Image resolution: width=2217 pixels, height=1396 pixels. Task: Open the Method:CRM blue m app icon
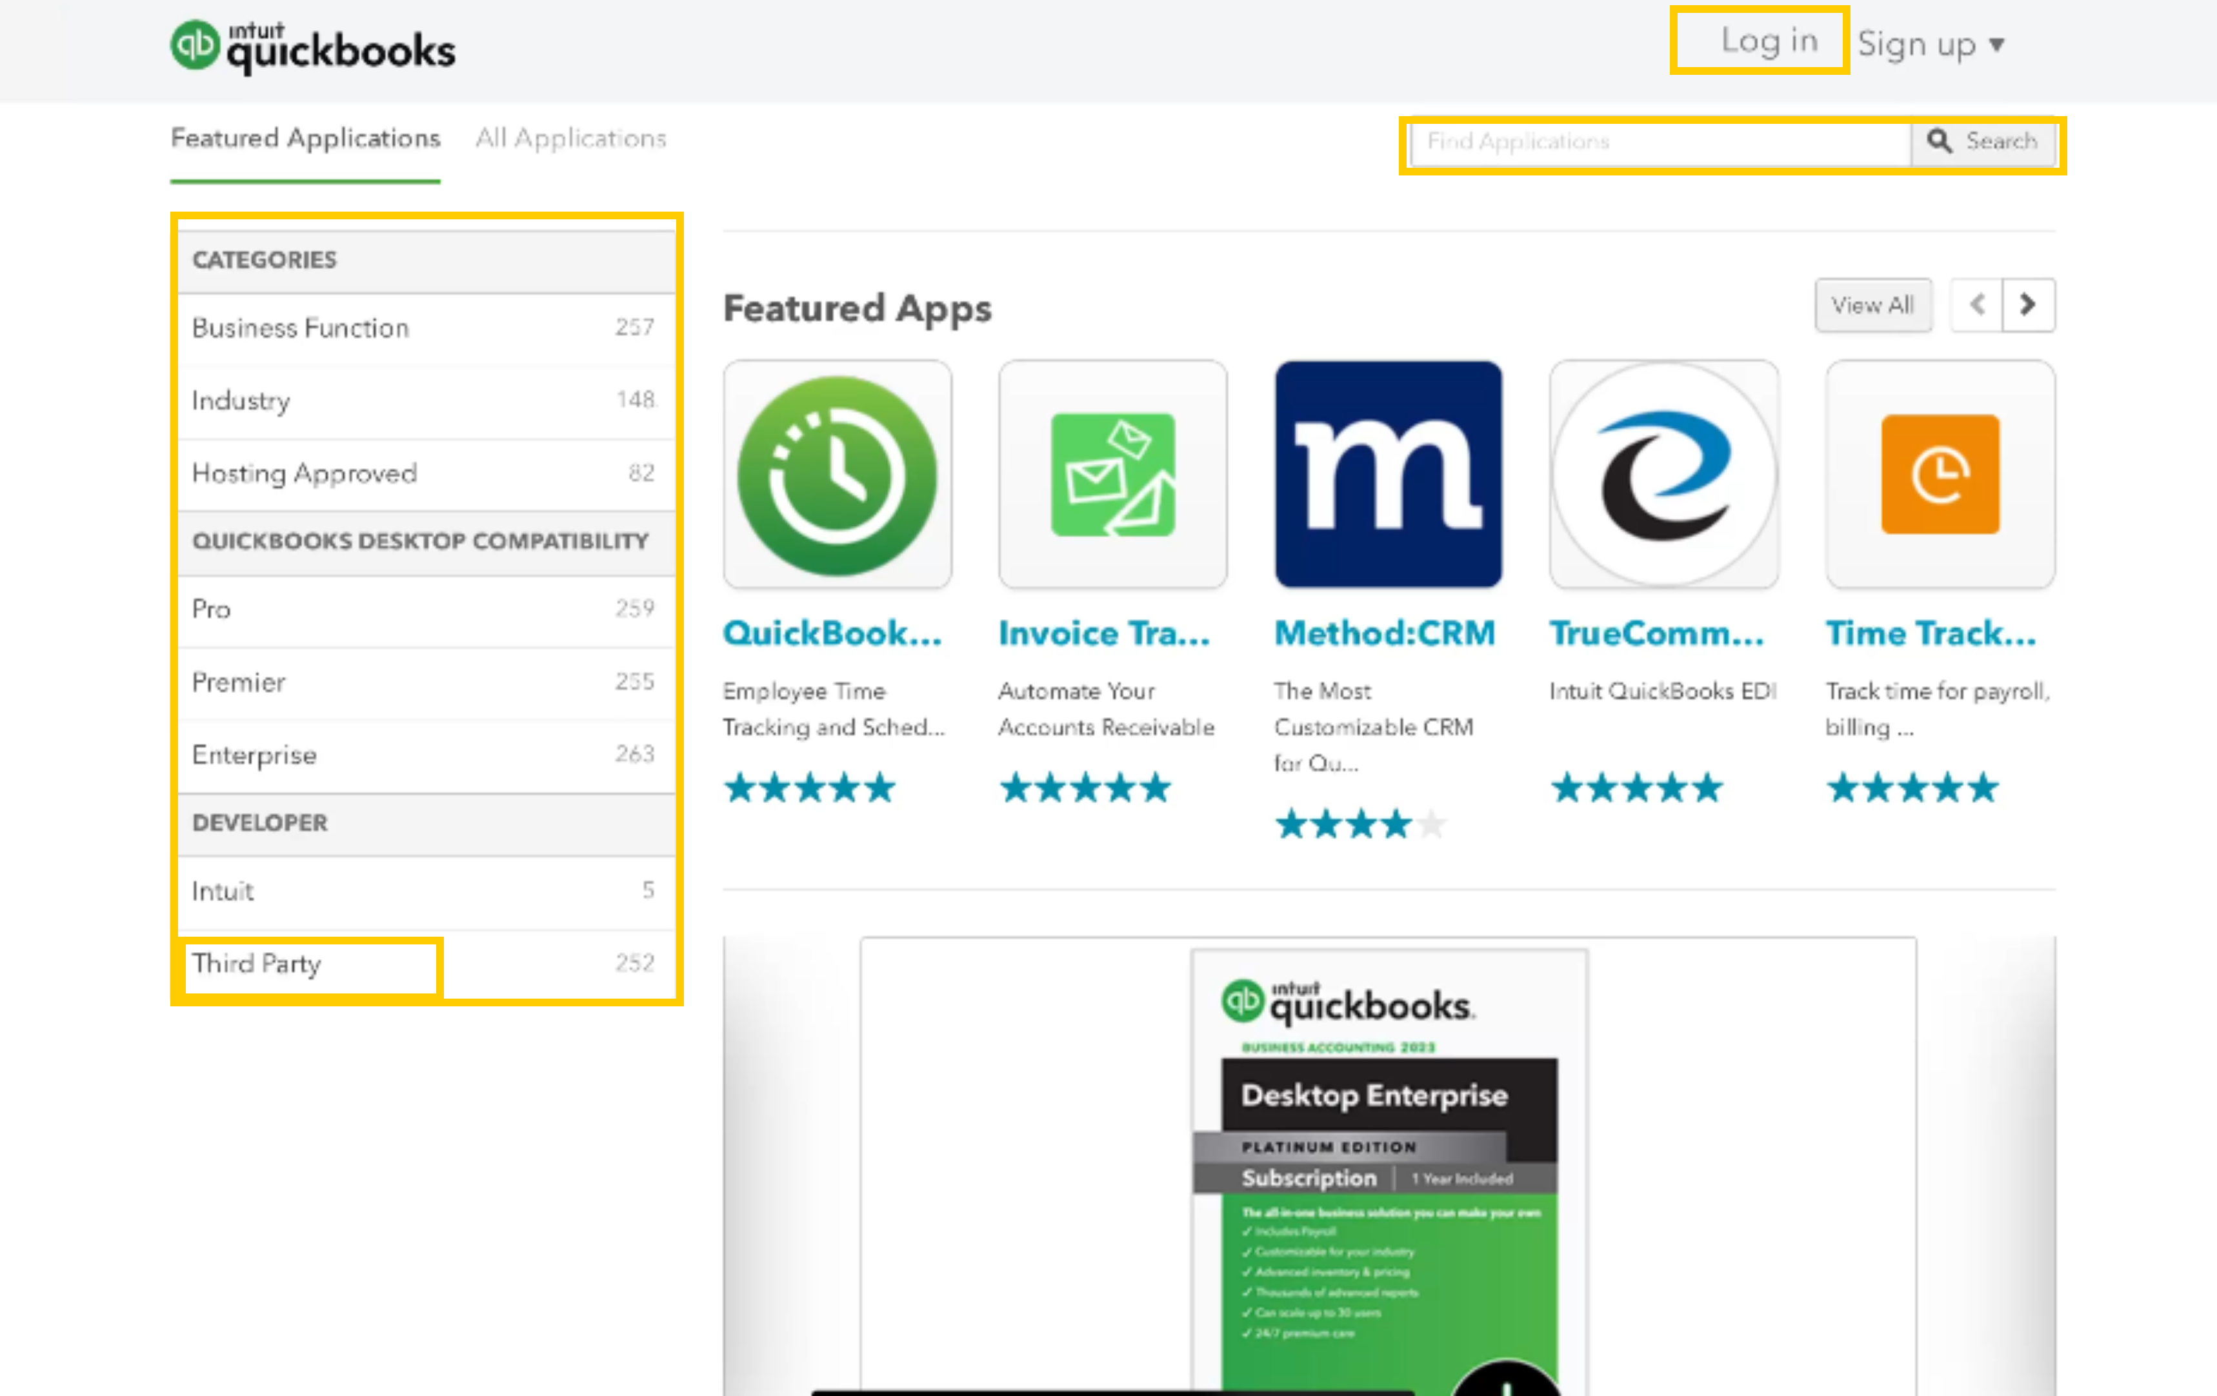(x=1389, y=474)
